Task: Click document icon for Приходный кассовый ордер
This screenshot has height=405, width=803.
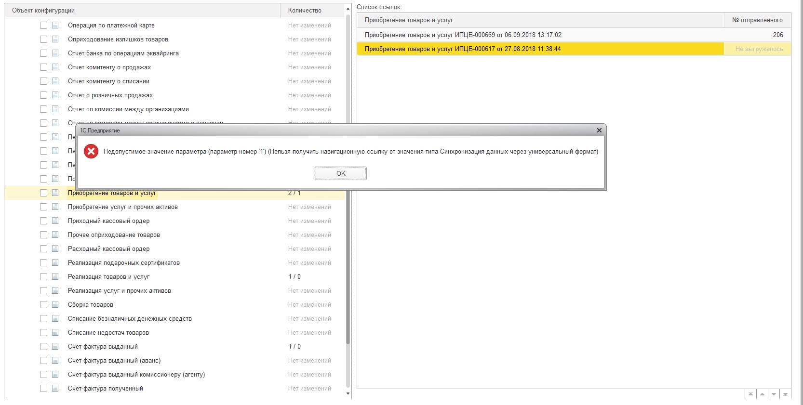Action: [55, 221]
